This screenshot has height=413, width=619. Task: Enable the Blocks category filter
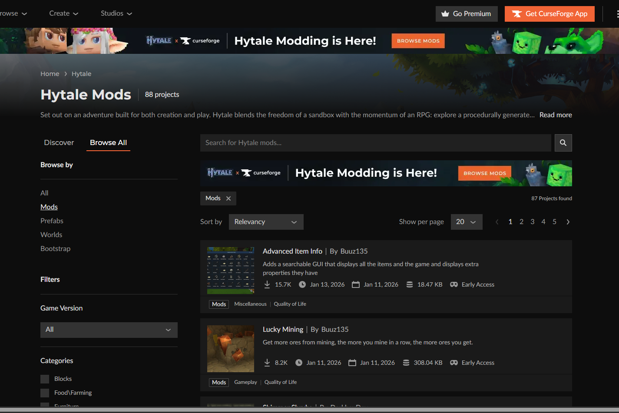coord(44,379)
